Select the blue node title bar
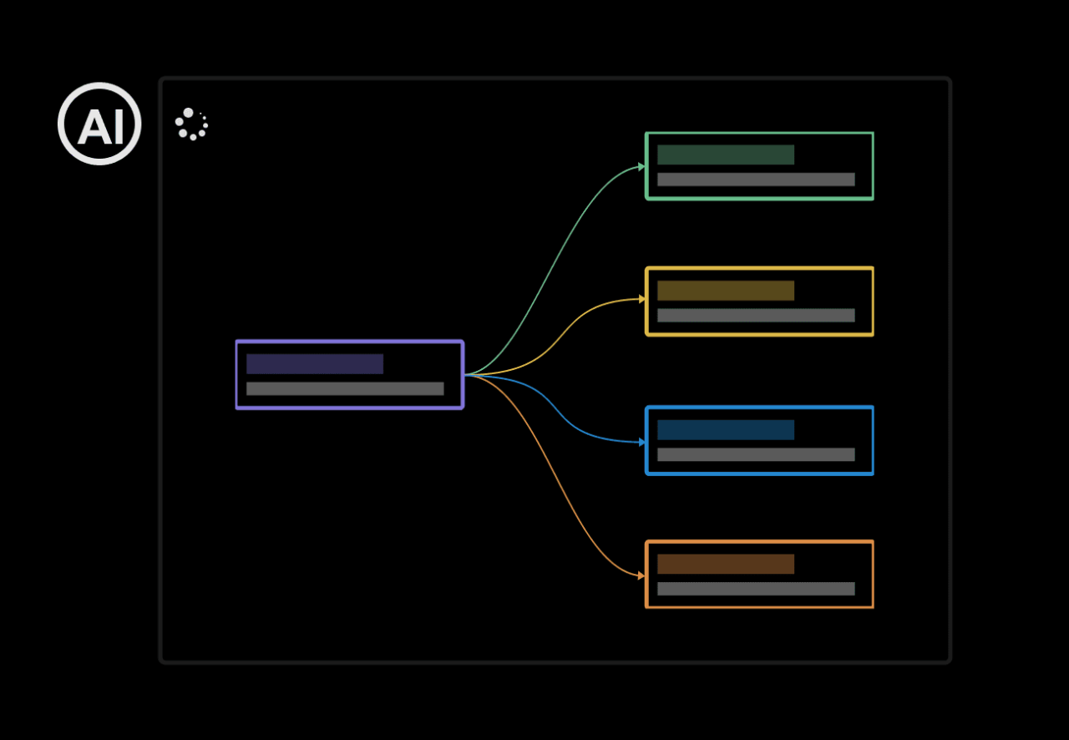 point(725,428)
